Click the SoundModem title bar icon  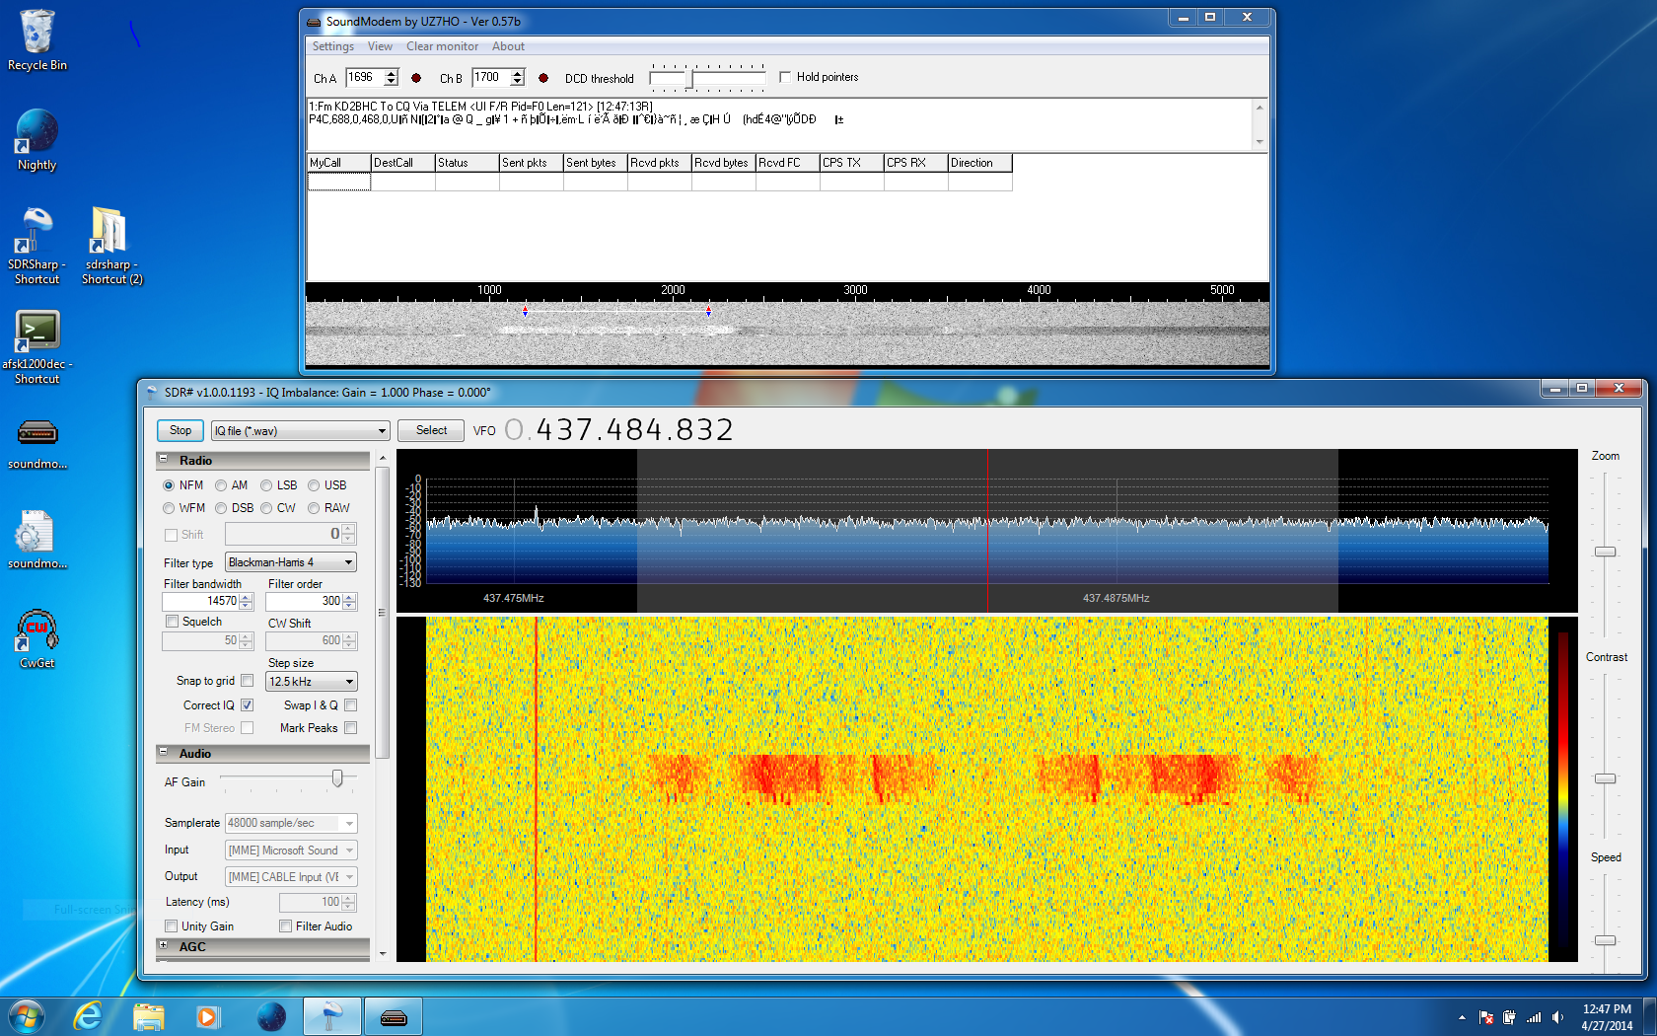coord(314,22)
